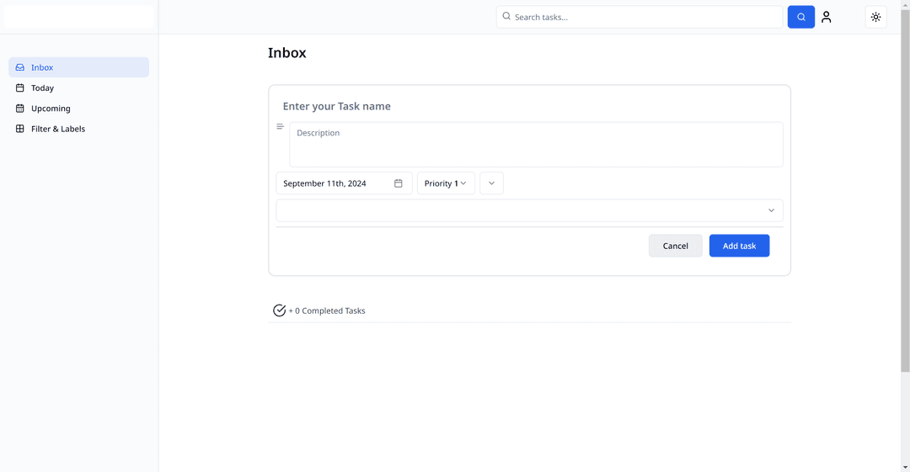Click the Today calendar icon
The height and width of the screenshot is (472, 910).
click(x=20, y=88)
